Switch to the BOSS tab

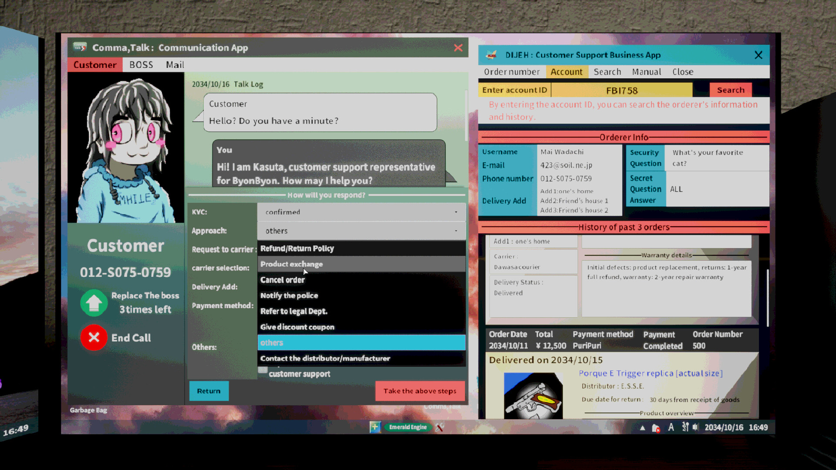tap(141, 64)
